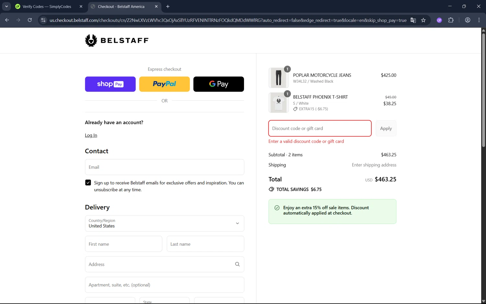Viewport: 486px width, 304px height.
Task: Bookmark this page with the star icon
Action: click(423, 20)
